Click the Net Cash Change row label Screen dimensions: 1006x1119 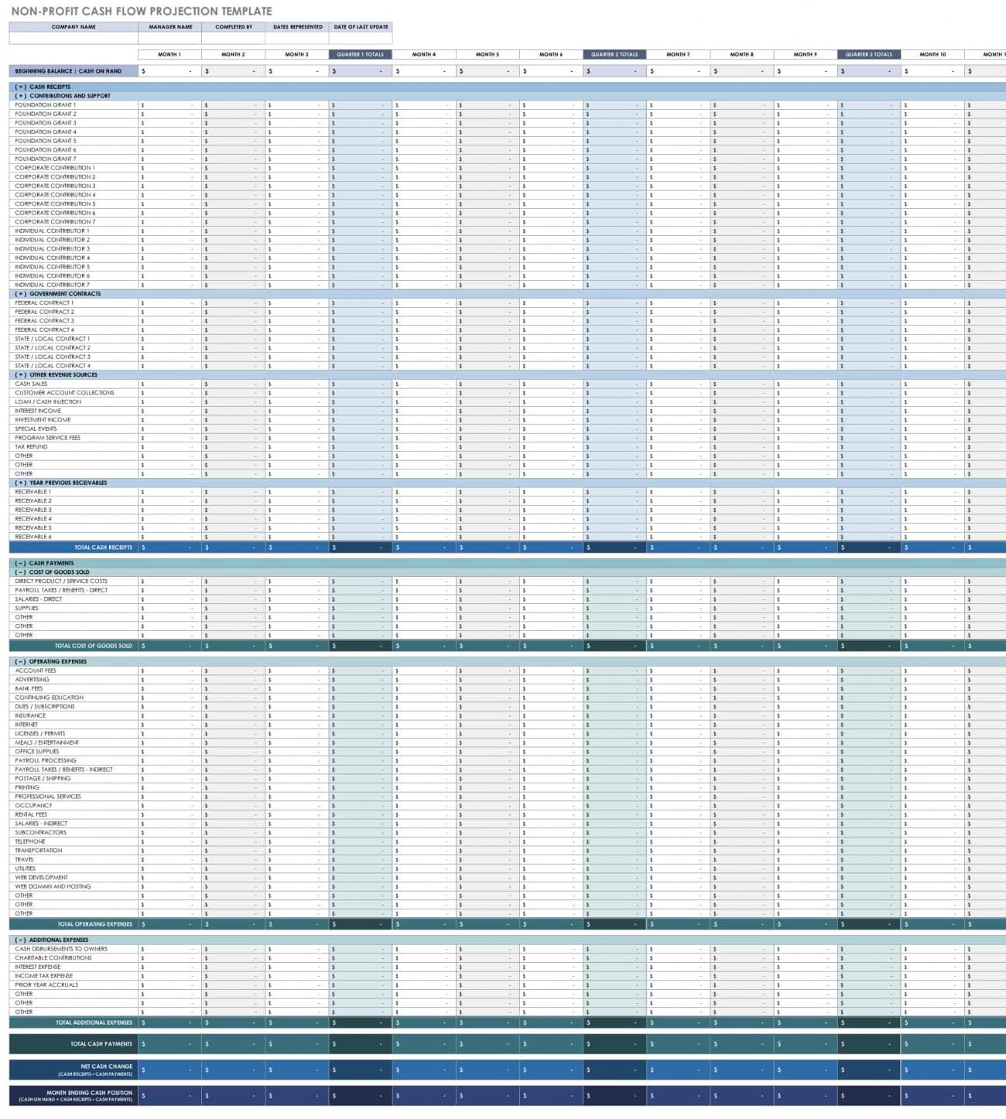[106, 1067]
